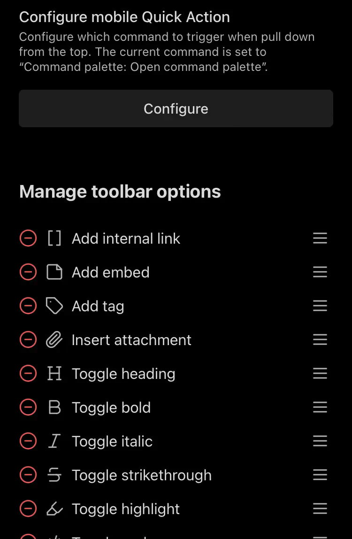
Task: Remove Insert attachment toolbar option
Action: point(28,340)
